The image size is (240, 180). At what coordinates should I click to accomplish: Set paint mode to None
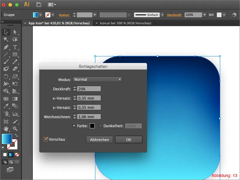17,155
